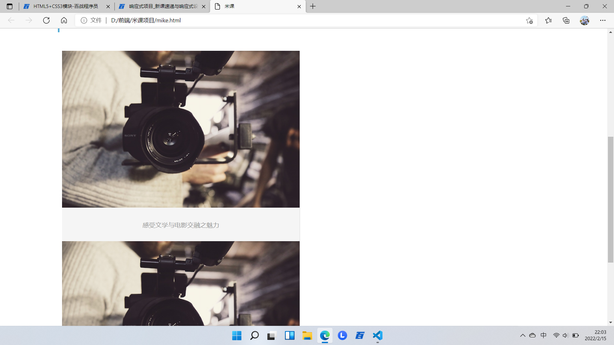Open Windows taskbar search
The width and height of the screenshot is (614, 345).
click(254, 335)
